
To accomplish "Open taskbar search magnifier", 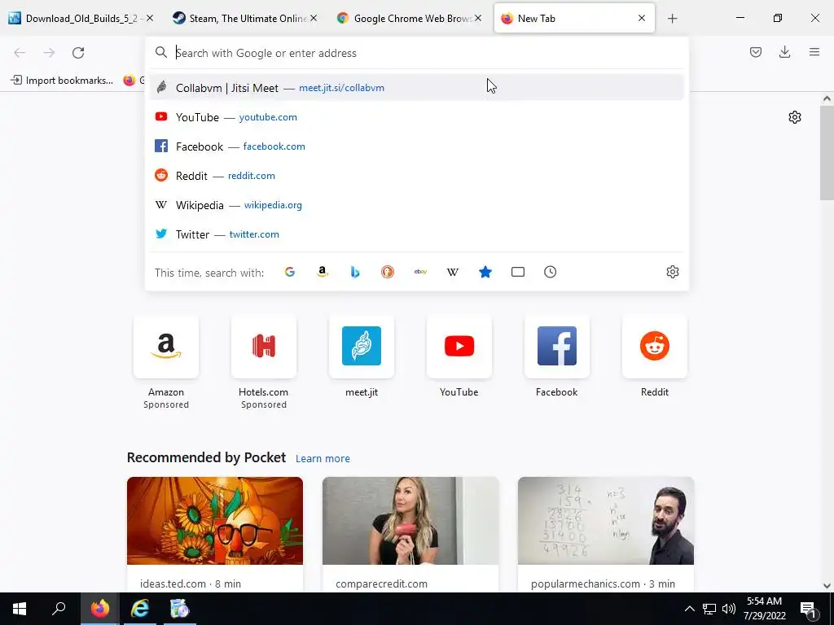I will [x=59, y=609].
